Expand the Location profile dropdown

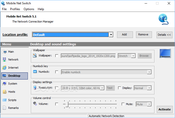coord(111,35)
